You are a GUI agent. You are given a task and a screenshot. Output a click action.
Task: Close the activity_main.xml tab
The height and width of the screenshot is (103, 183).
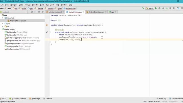tap(63, 12)
